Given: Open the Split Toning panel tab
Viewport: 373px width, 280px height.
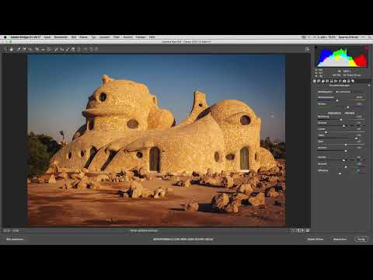Looking at the screenshot, I should (331, 81).
